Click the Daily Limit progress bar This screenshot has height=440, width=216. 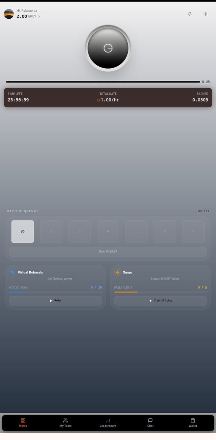coord(160,292)
